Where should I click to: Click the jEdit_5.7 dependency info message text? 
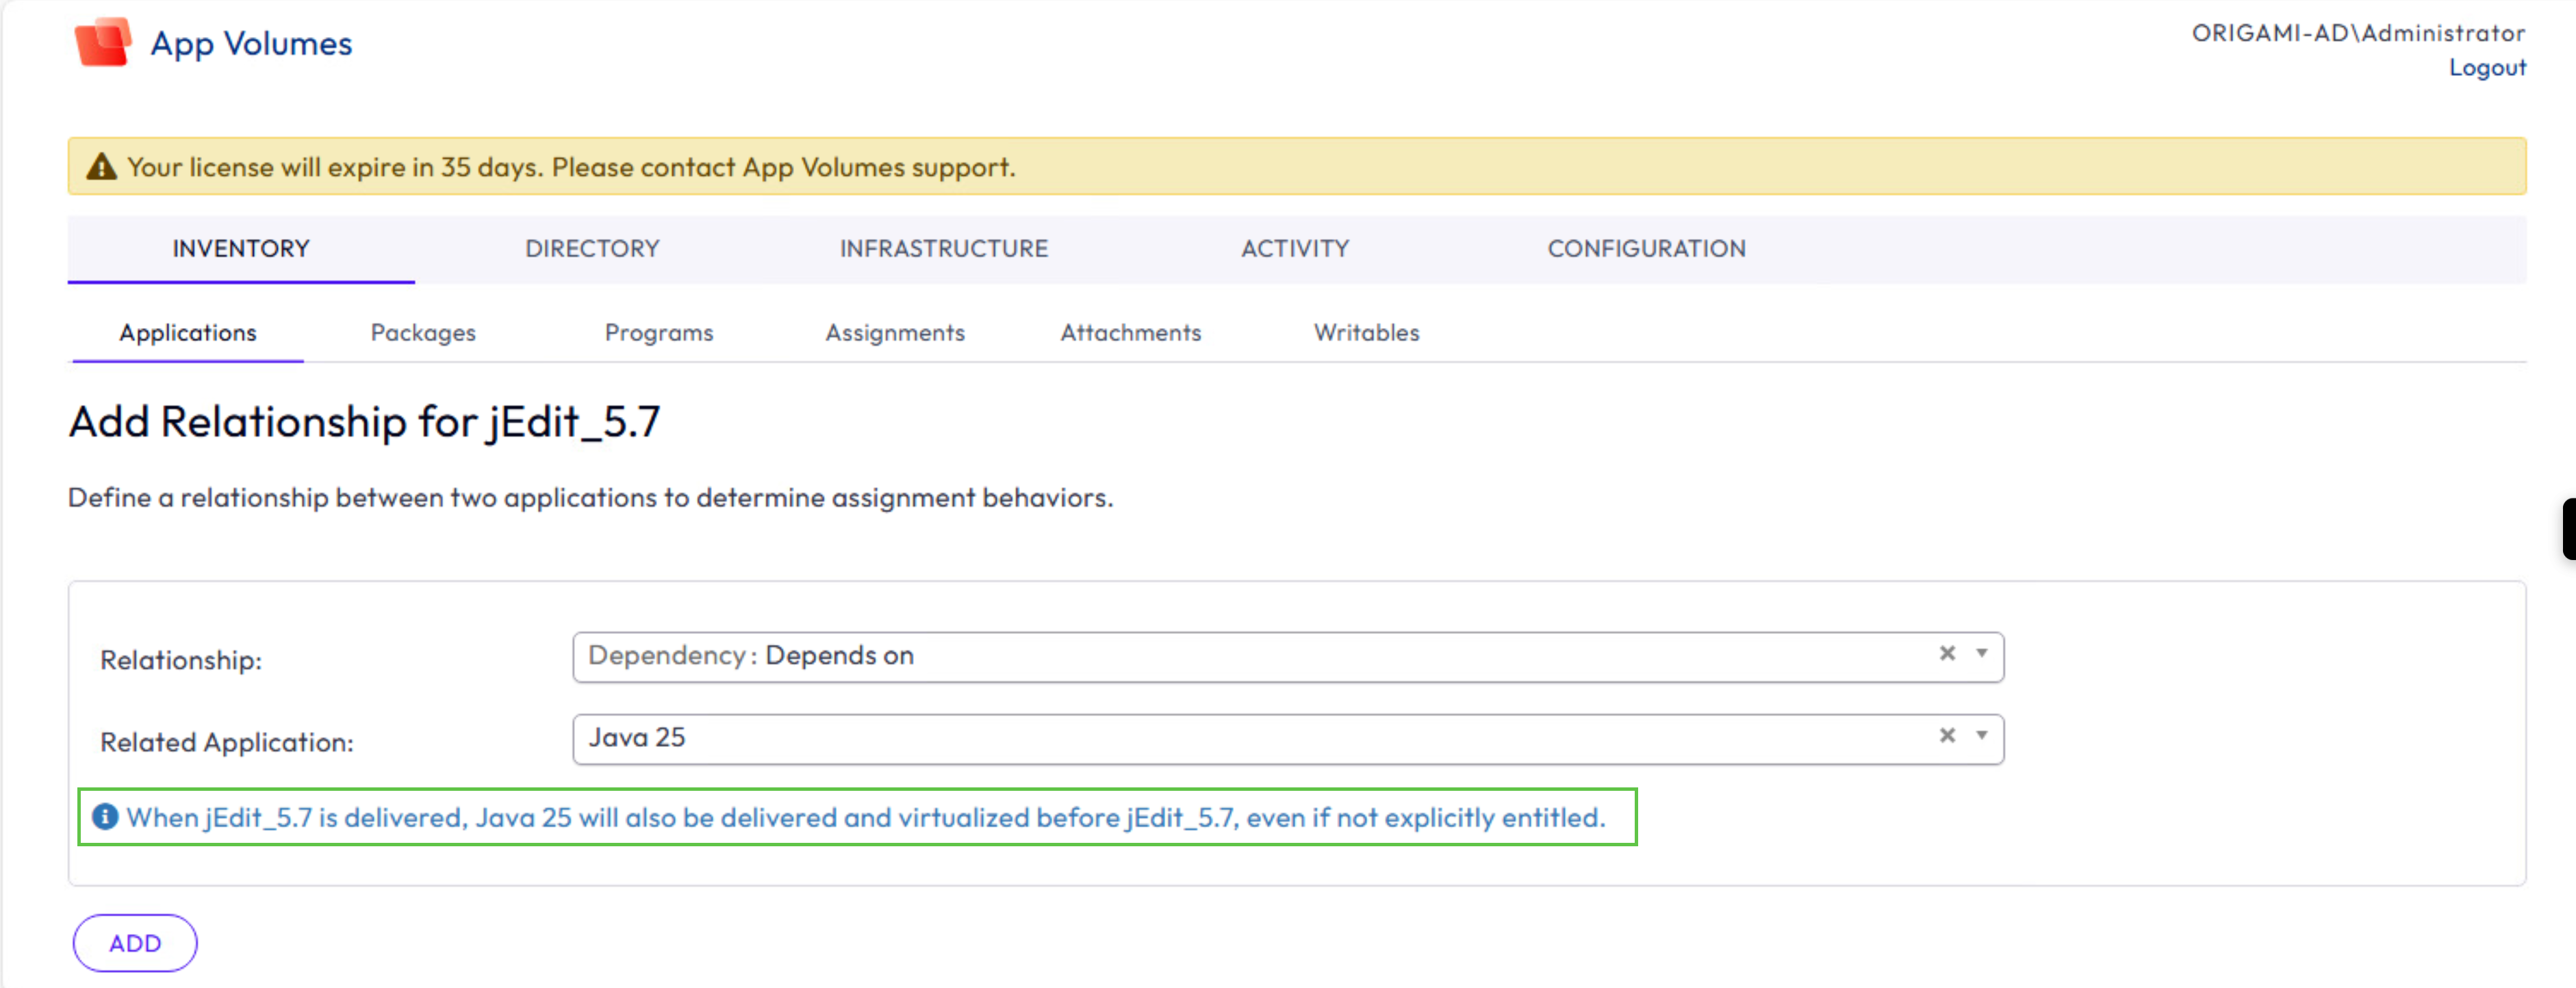(866, 817)
